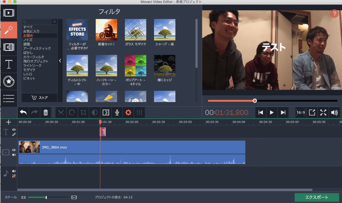Screen dimensions: 342x203
Task: Mute the music audio track
Action: click(x=14, y=171)
